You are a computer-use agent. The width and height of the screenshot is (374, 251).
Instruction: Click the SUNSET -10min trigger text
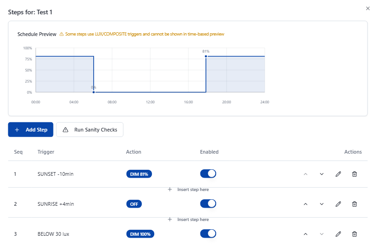pos(55,174)
